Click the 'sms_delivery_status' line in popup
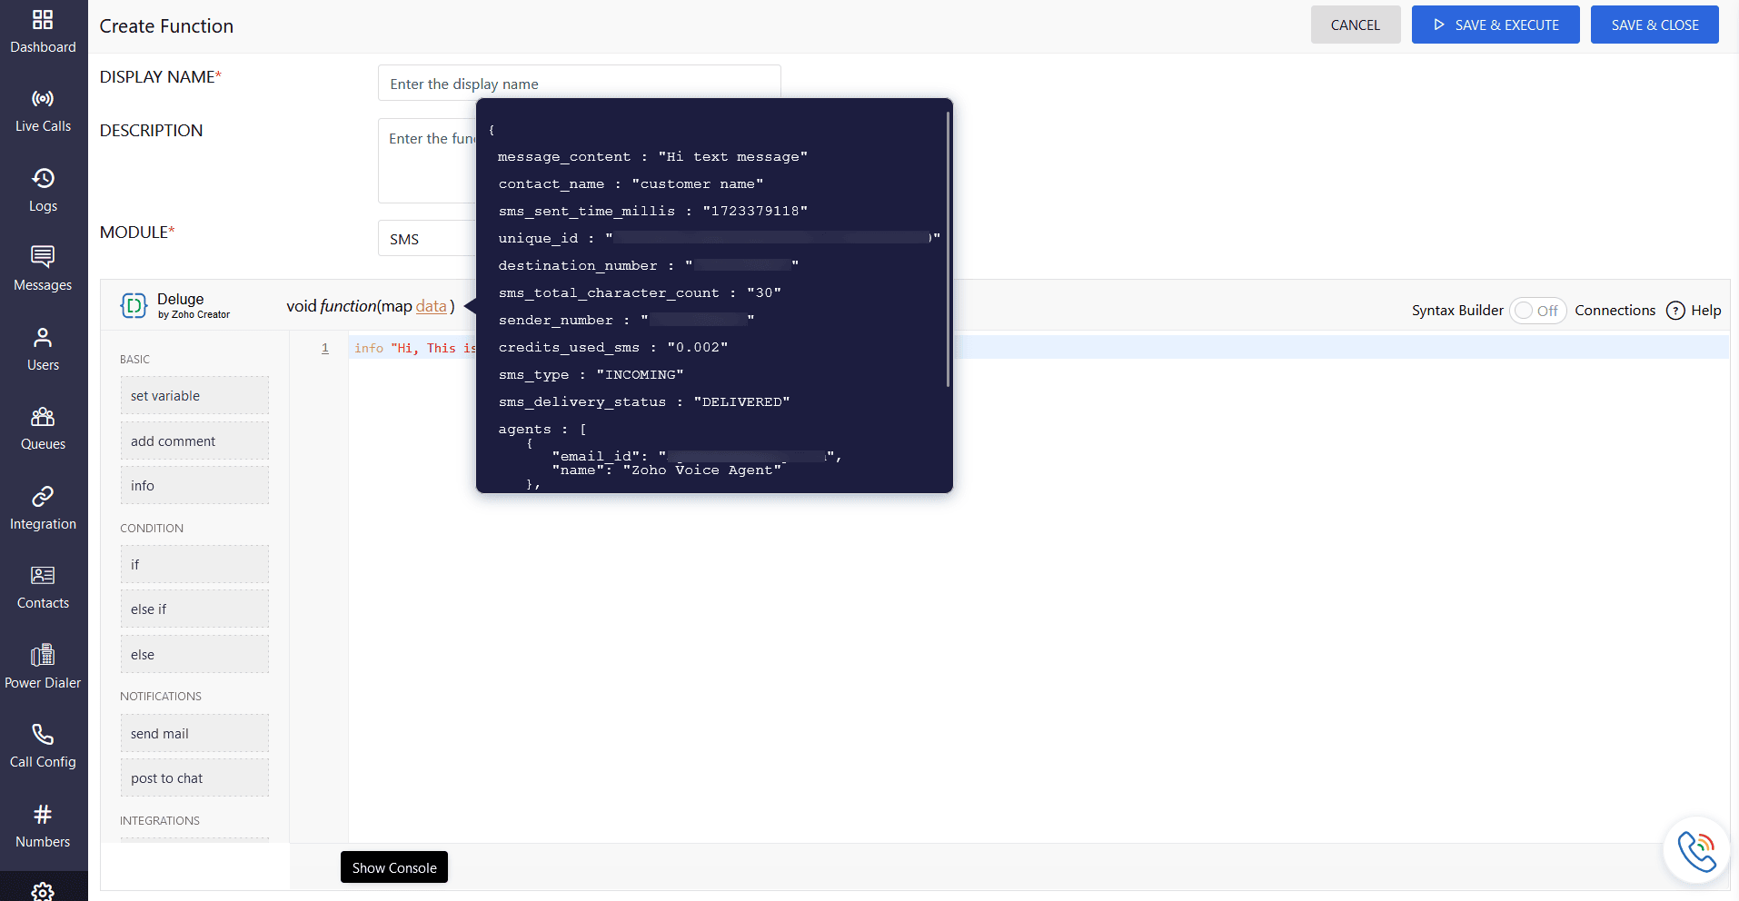Image resolution: width=1739 pixels, height=901 pixels. pos(644,402)
